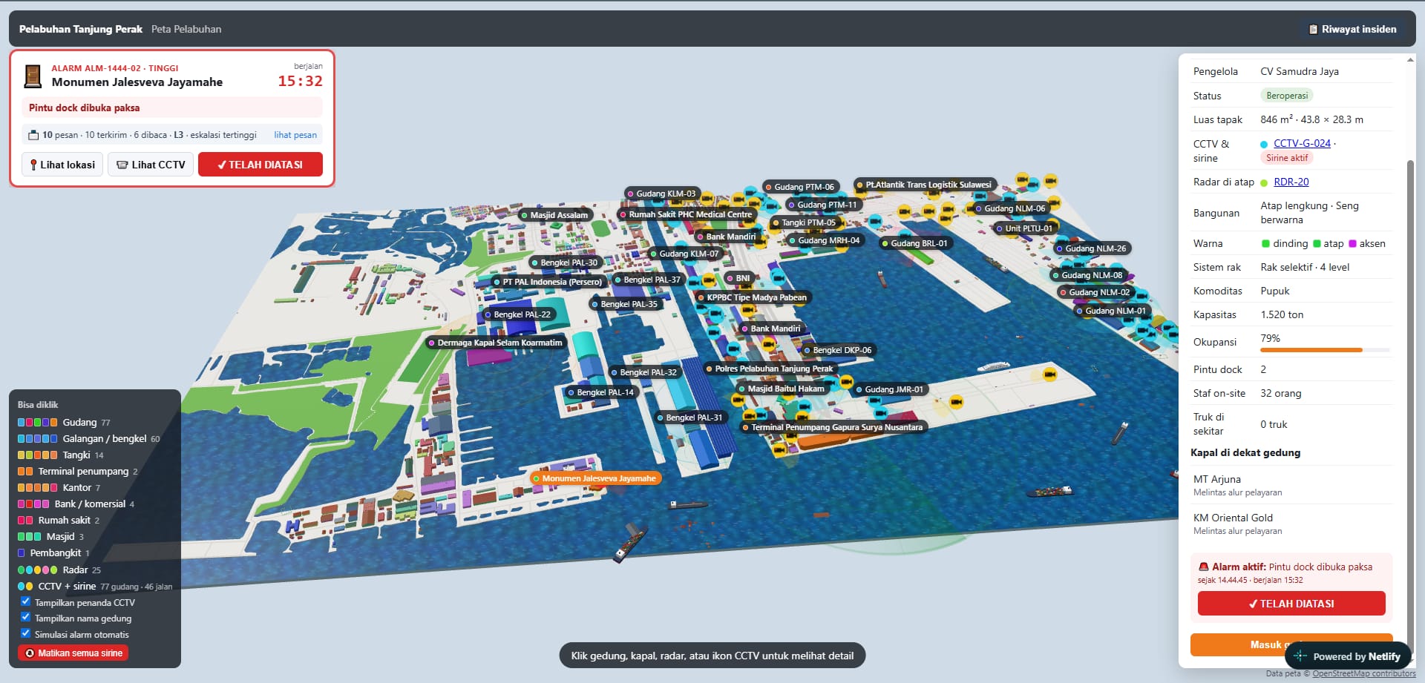Select the Gudang NLM-26 map label
Image resolution: width=1425 pixels, height=683 pixels.
click(1091, 248)
